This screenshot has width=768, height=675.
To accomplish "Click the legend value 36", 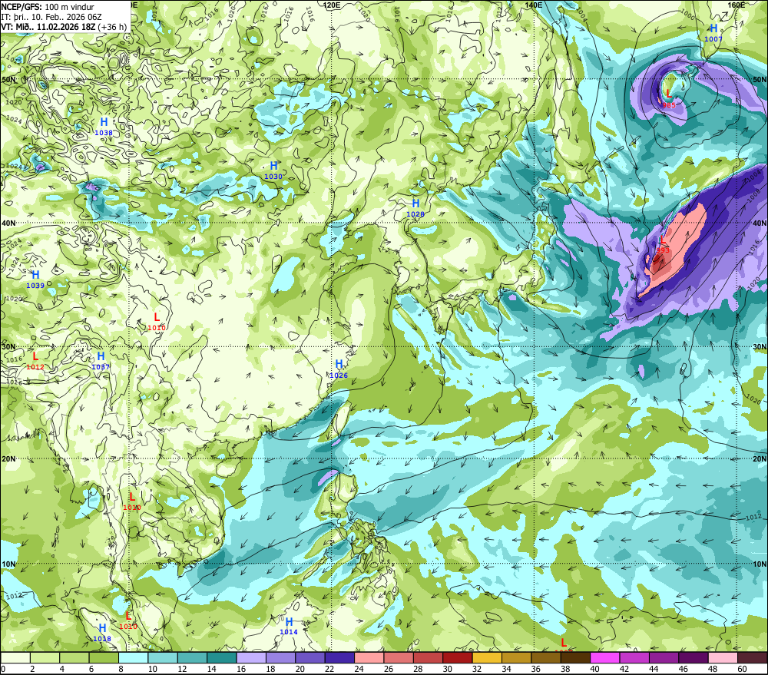I will point(535,669).
